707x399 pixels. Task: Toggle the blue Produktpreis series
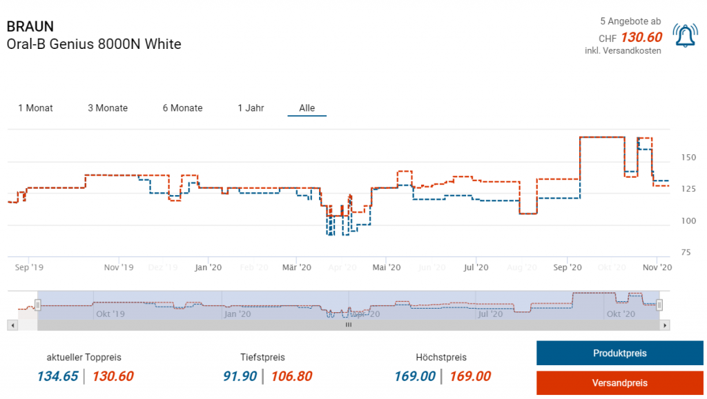pyautogui.click(x=619, y=354)
